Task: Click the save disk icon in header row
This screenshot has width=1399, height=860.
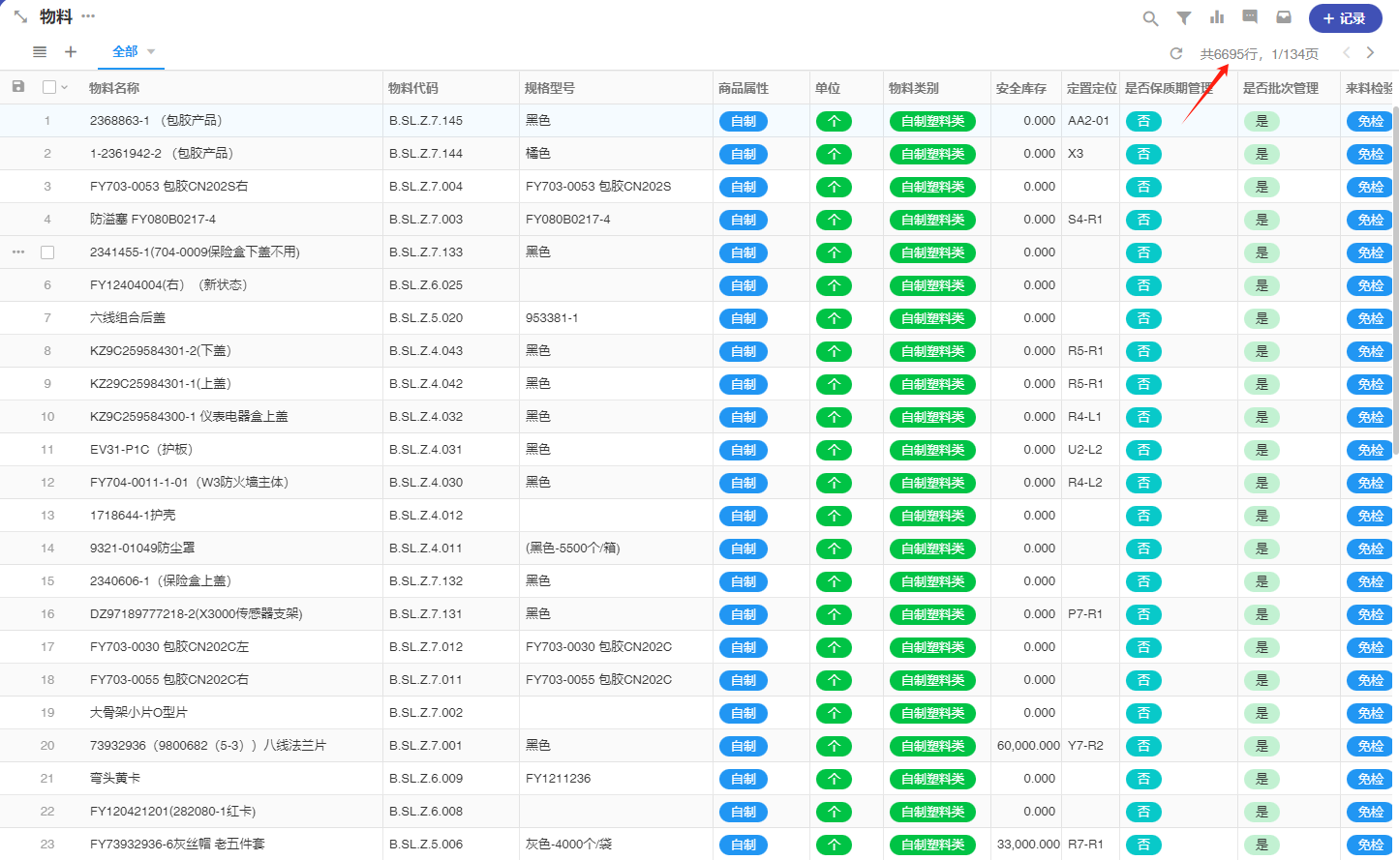Action: coord(18,87)
